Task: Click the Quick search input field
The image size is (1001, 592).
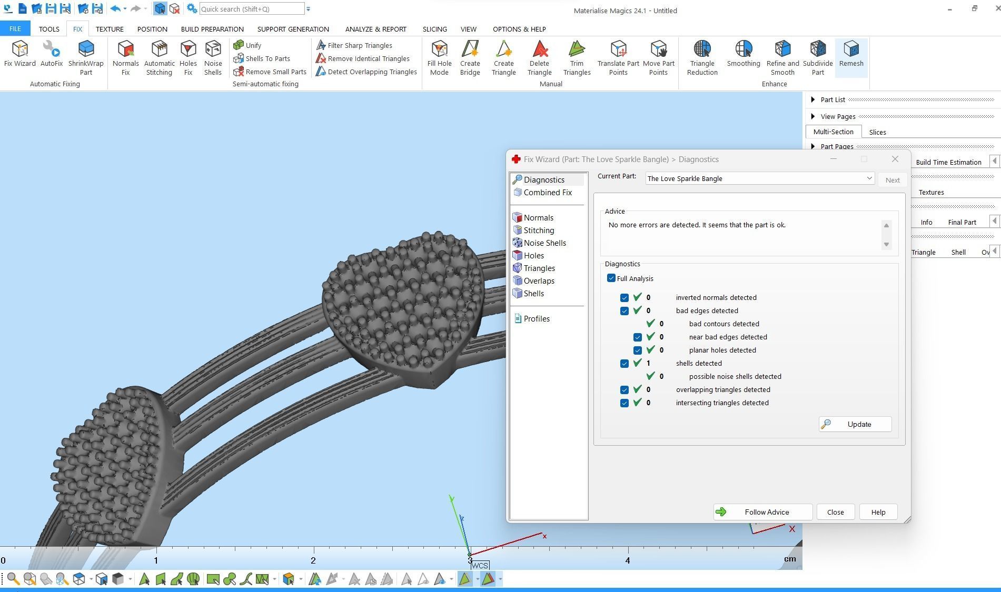Action: [252, 9]
